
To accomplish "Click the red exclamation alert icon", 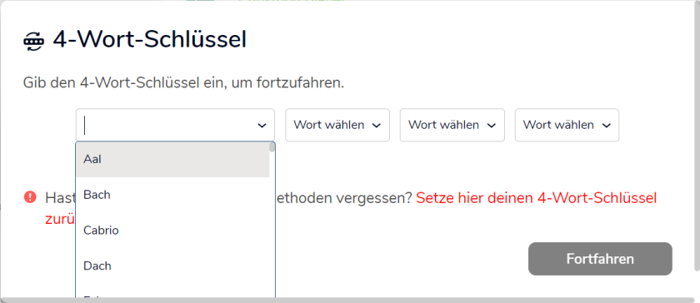I will coord(30,196).
